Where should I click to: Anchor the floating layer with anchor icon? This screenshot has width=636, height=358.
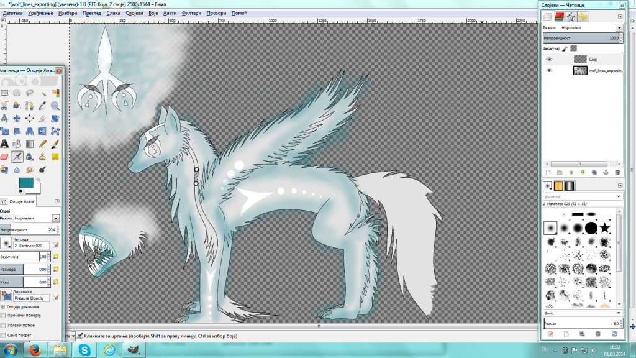(x=606, y=172)
